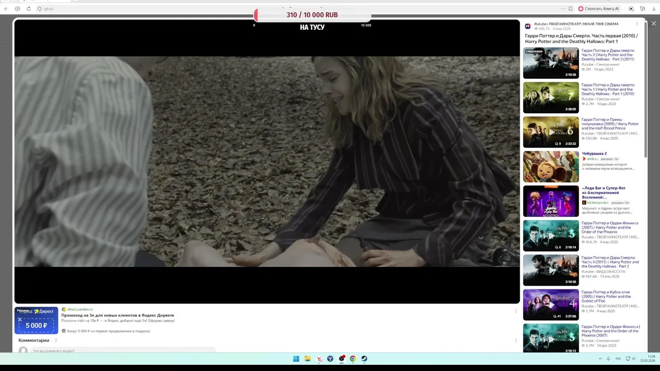660x371 pixels.
Task: Open Дары смерти Часть 2 (2011) next video thumbnail
Action: pyautogui.click(x=551, y=63)
